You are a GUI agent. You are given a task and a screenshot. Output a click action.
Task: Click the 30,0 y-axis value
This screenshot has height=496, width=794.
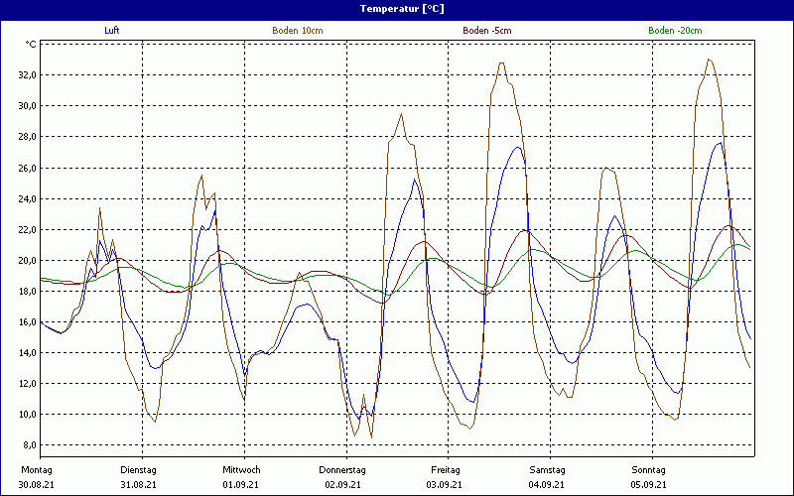26,106
